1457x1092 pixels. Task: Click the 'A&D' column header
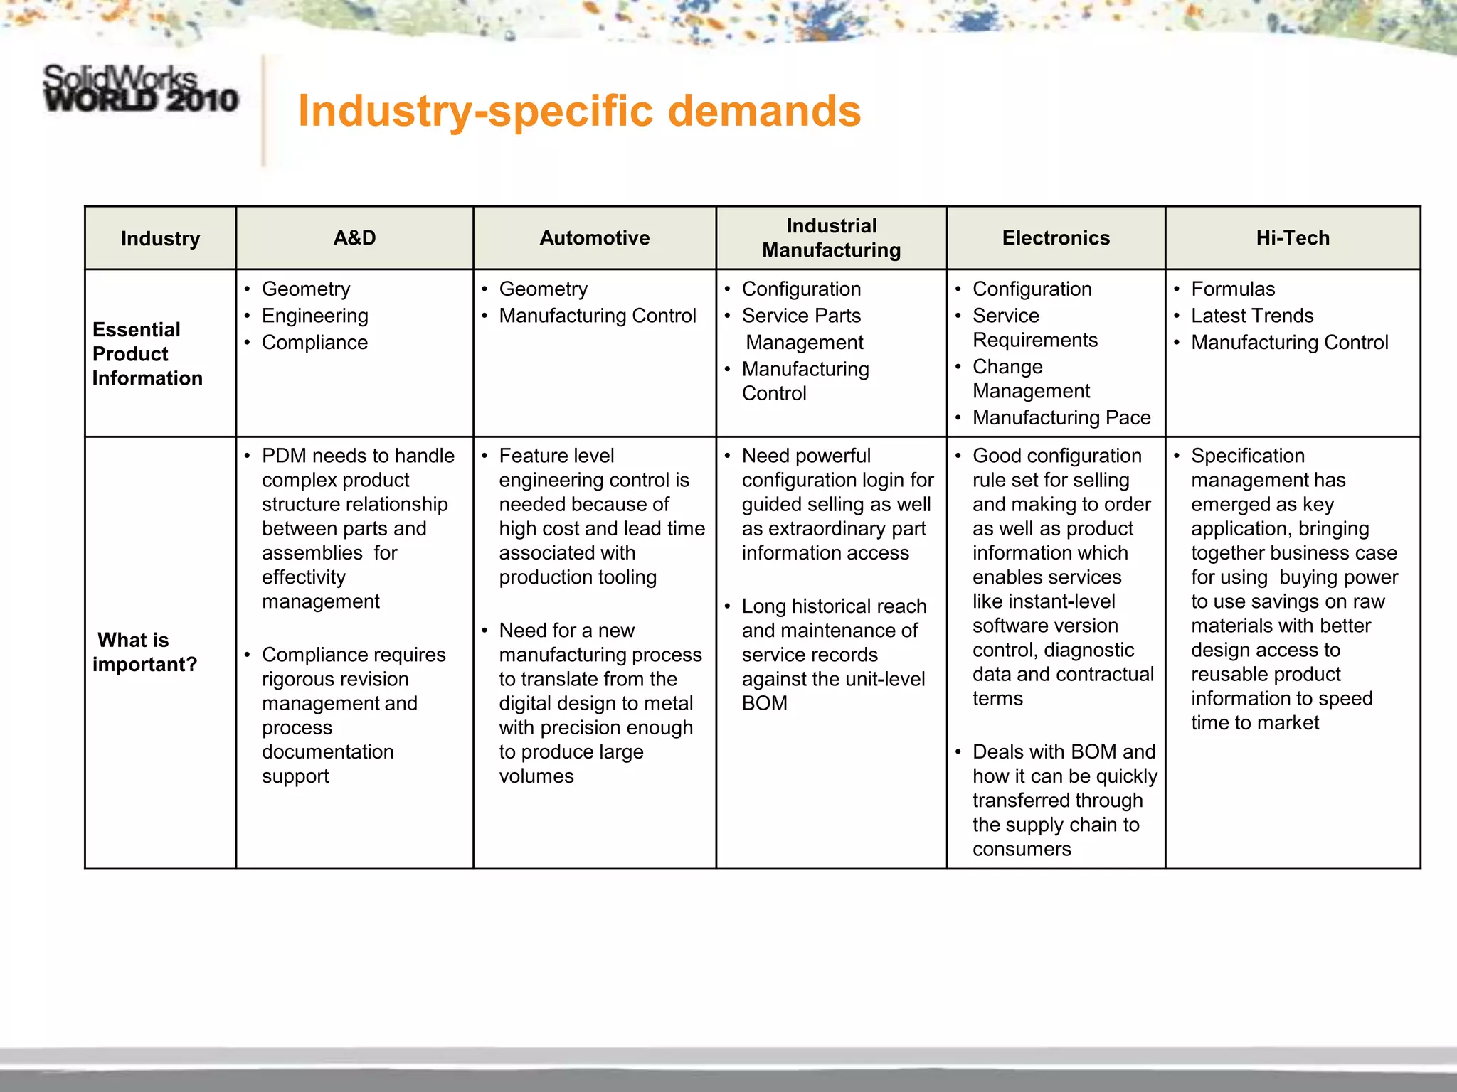[x=354, y=238]
